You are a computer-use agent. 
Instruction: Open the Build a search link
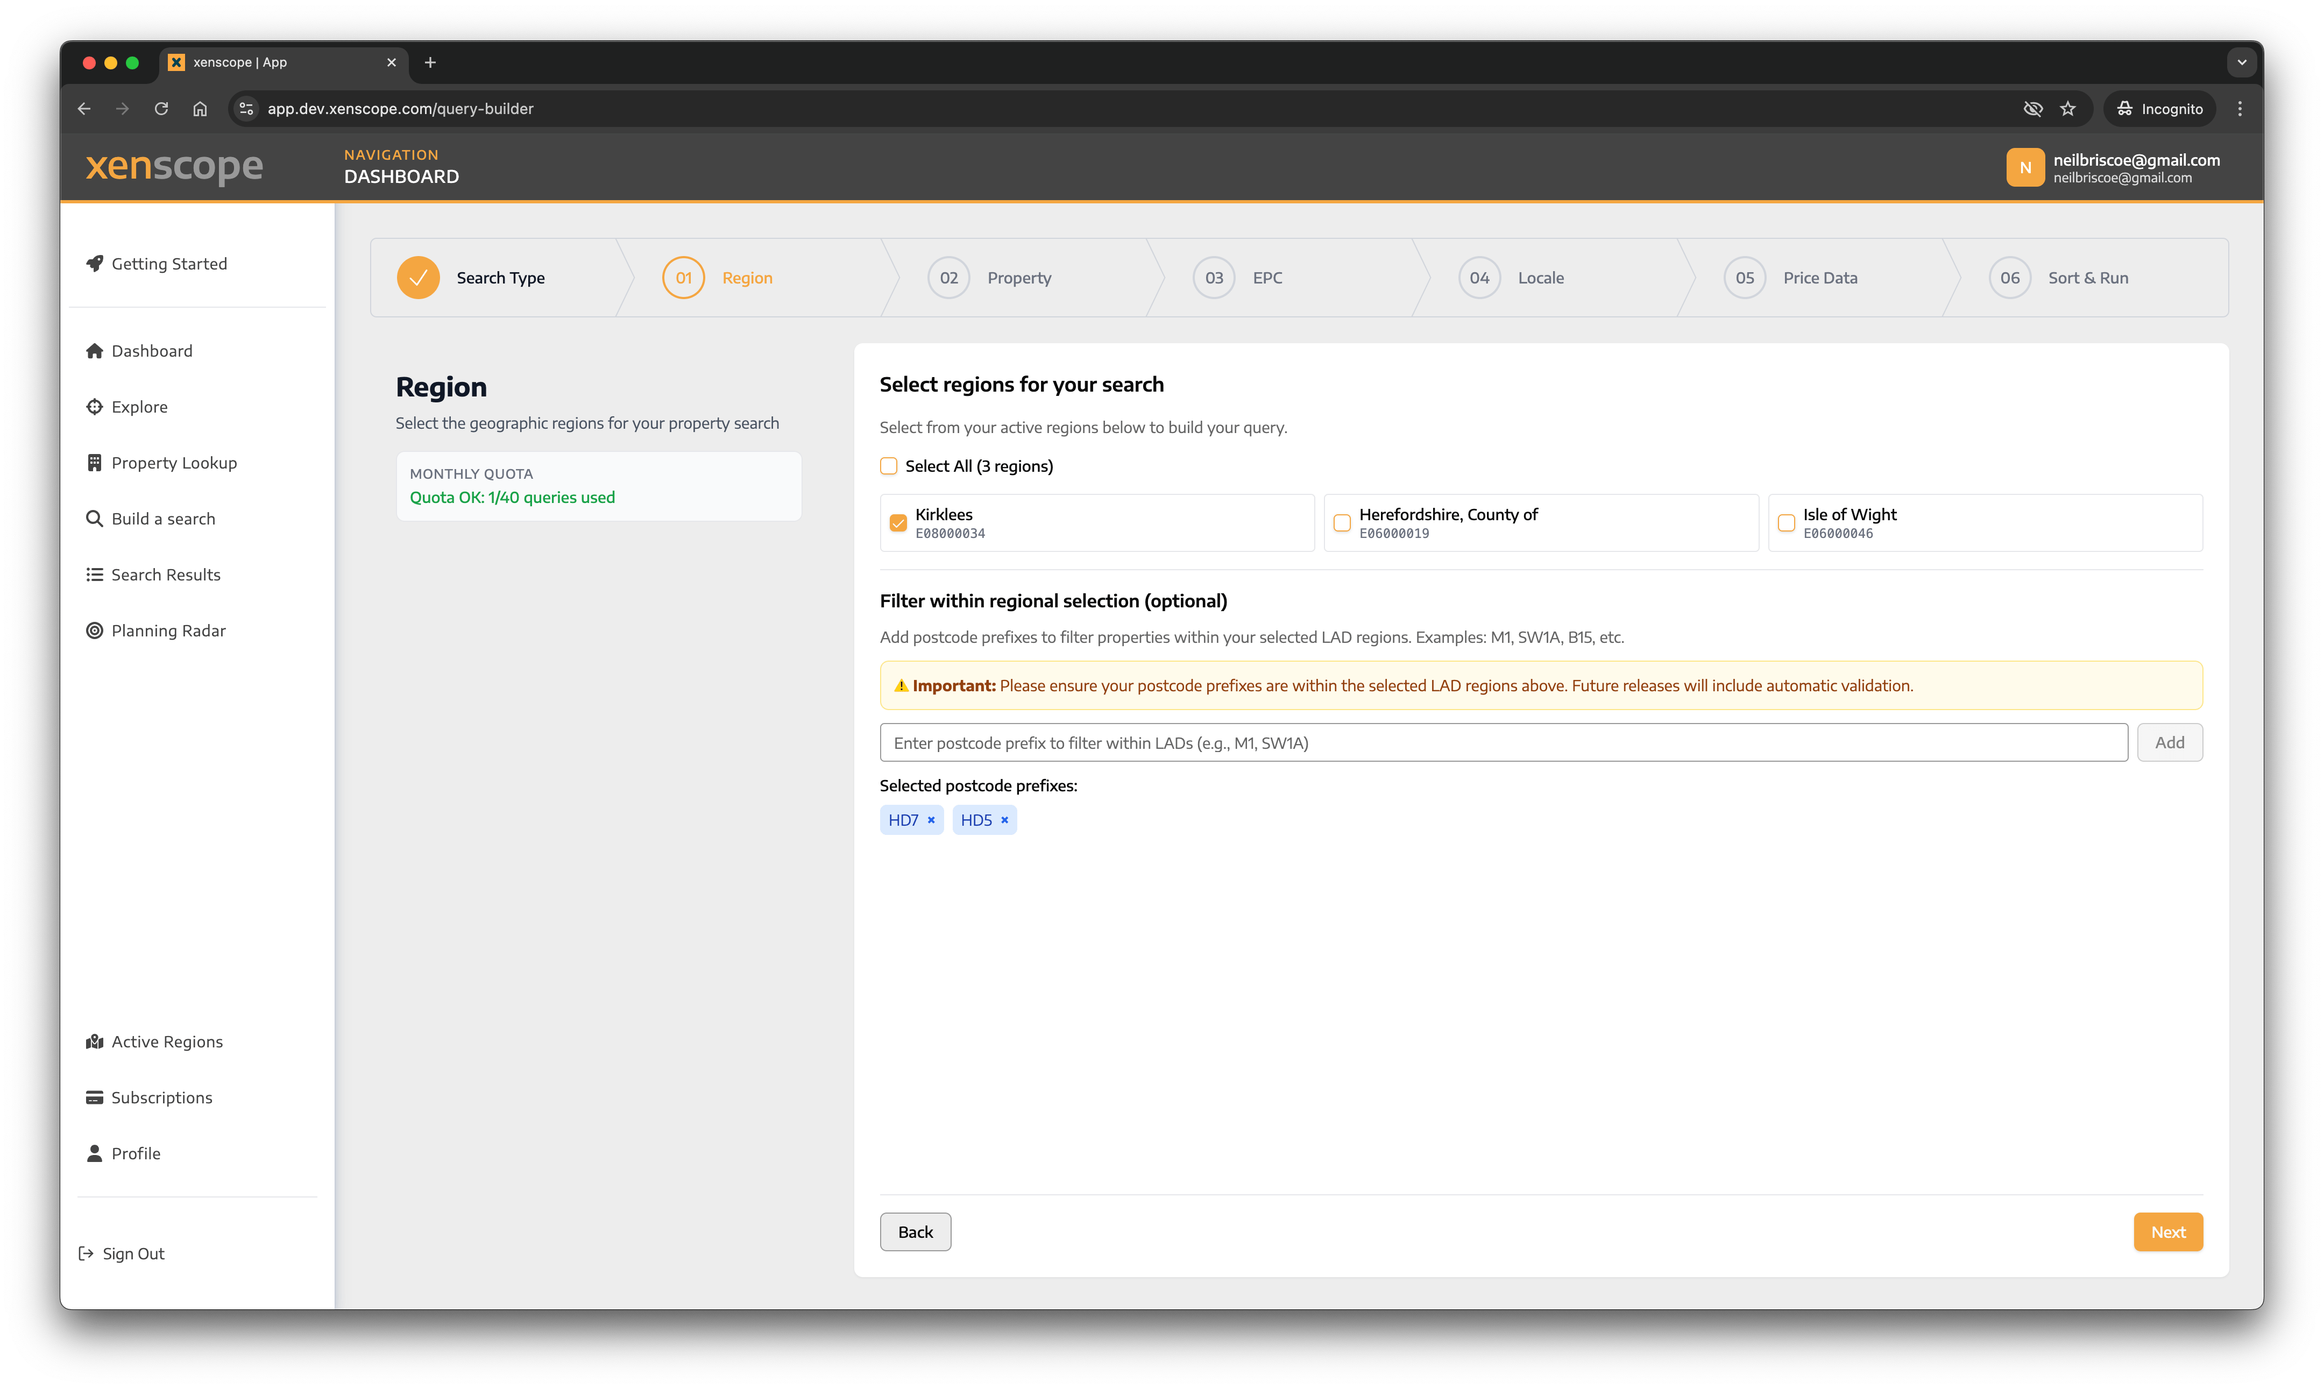pyautogui.click(x=163, y=519)
